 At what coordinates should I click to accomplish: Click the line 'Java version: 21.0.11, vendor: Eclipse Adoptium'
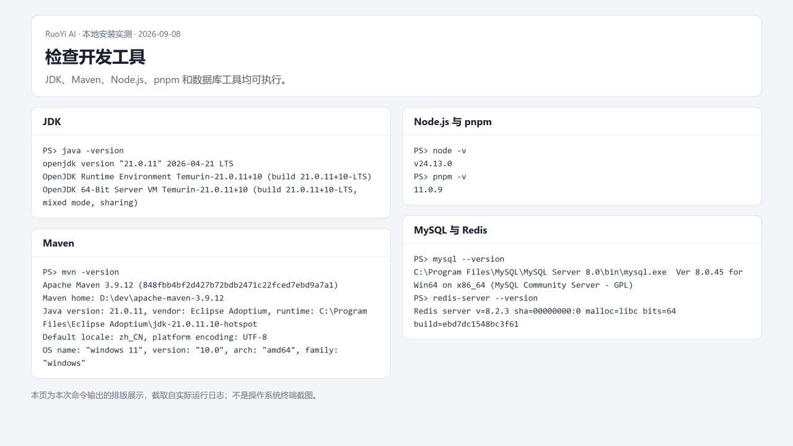pos(205,311)
